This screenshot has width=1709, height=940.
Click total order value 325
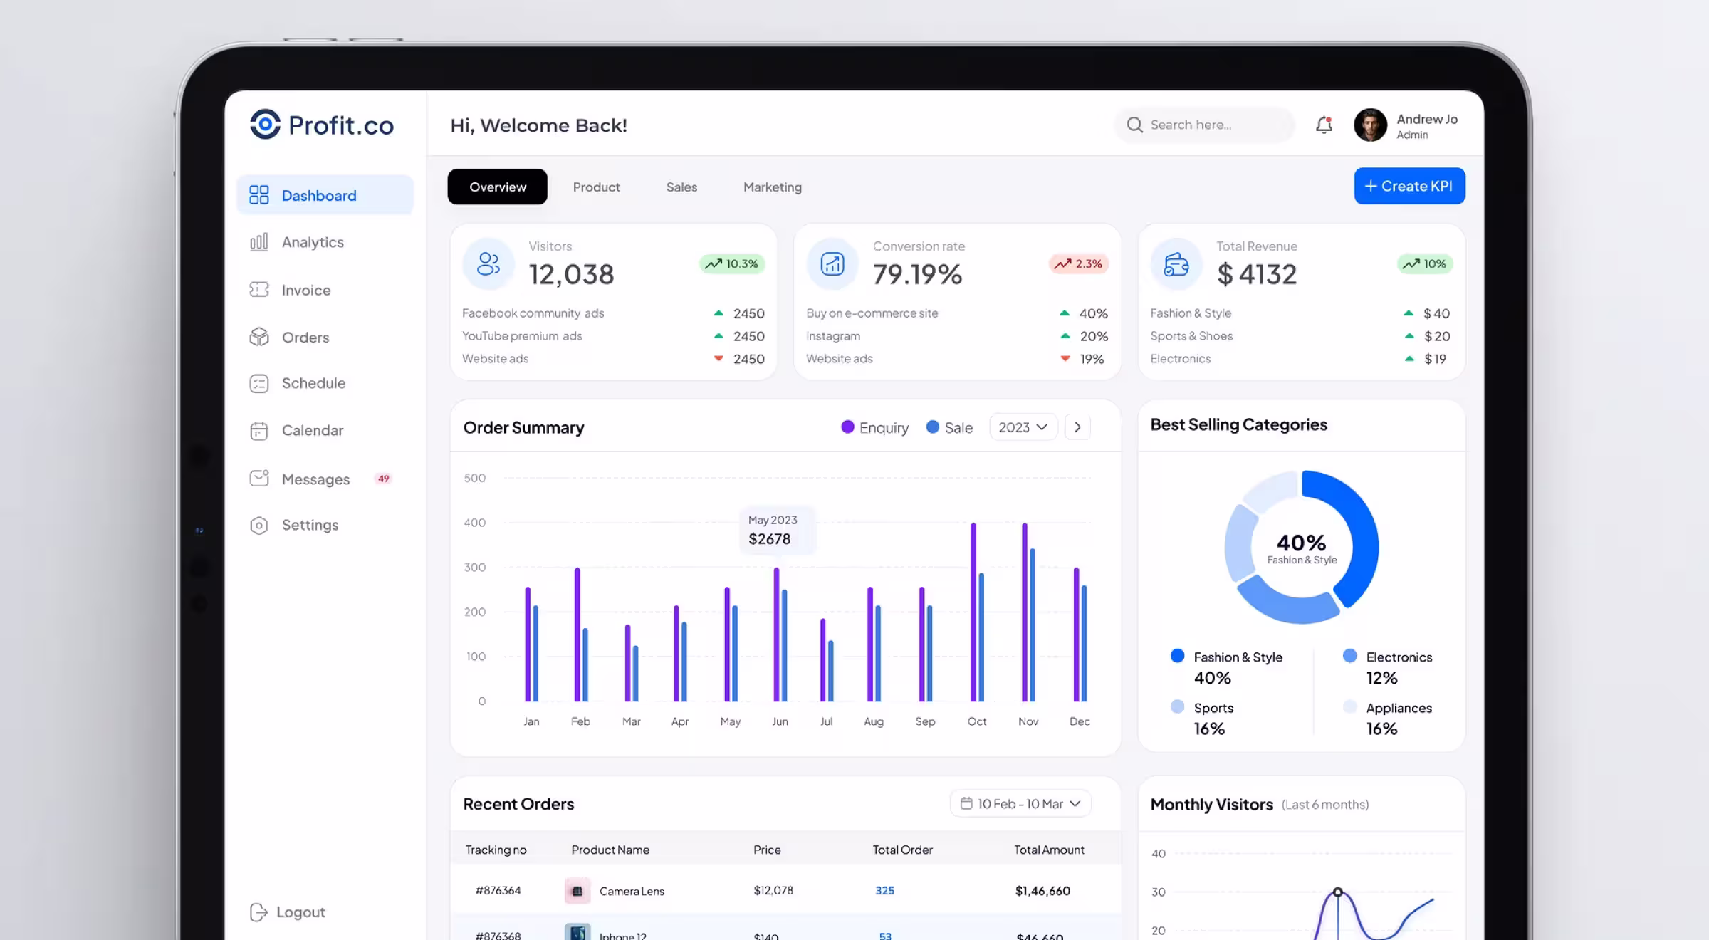[x=884, y=890]
